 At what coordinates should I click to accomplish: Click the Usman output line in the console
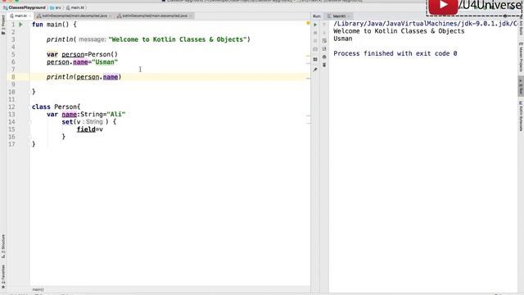tap(343, 39)
